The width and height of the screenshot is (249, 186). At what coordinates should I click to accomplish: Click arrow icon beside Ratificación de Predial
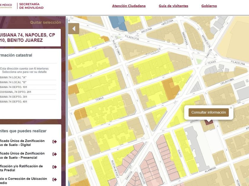coord(55,167)
